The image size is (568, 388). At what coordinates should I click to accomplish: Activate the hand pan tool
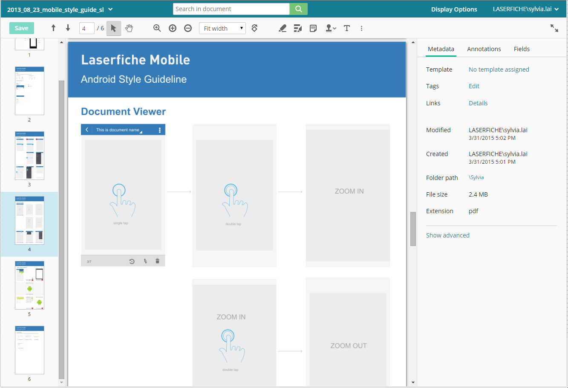[x=129, y=28]
